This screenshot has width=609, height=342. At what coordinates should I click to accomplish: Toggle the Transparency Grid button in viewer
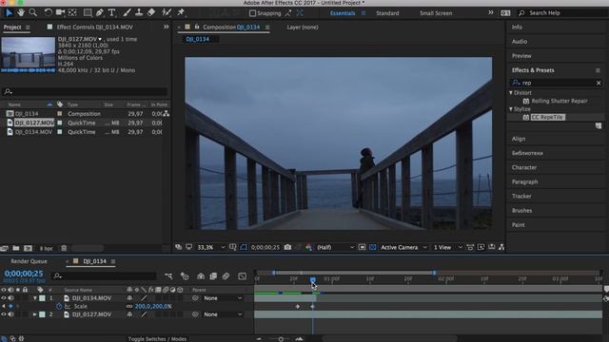[372, 247]
